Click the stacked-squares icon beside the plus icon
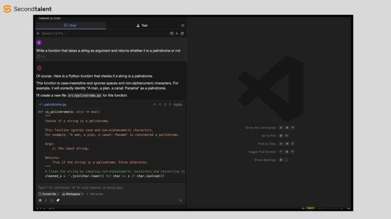 tap(182, 33)
